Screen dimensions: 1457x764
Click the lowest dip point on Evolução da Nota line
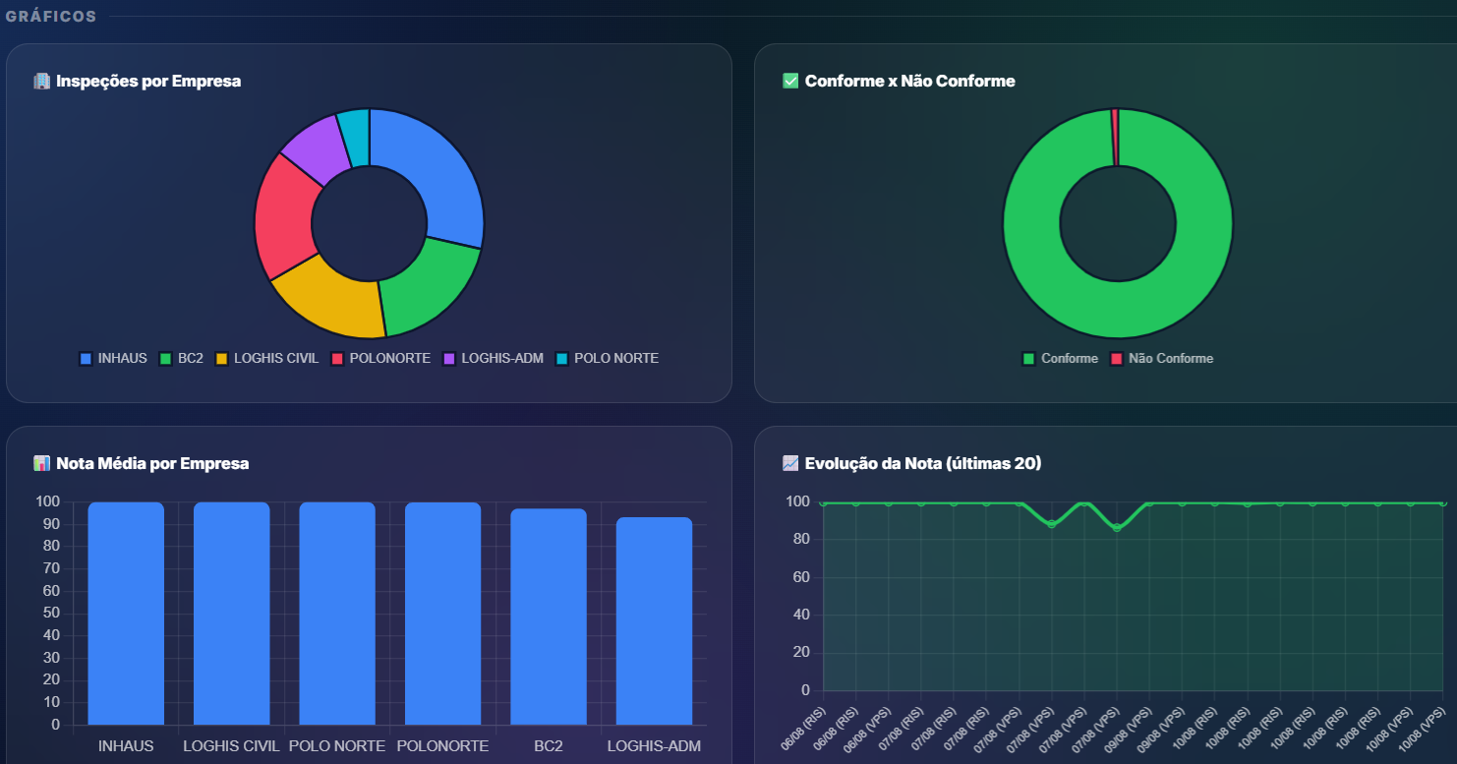pyautogui.click(x=1117, y=528)
